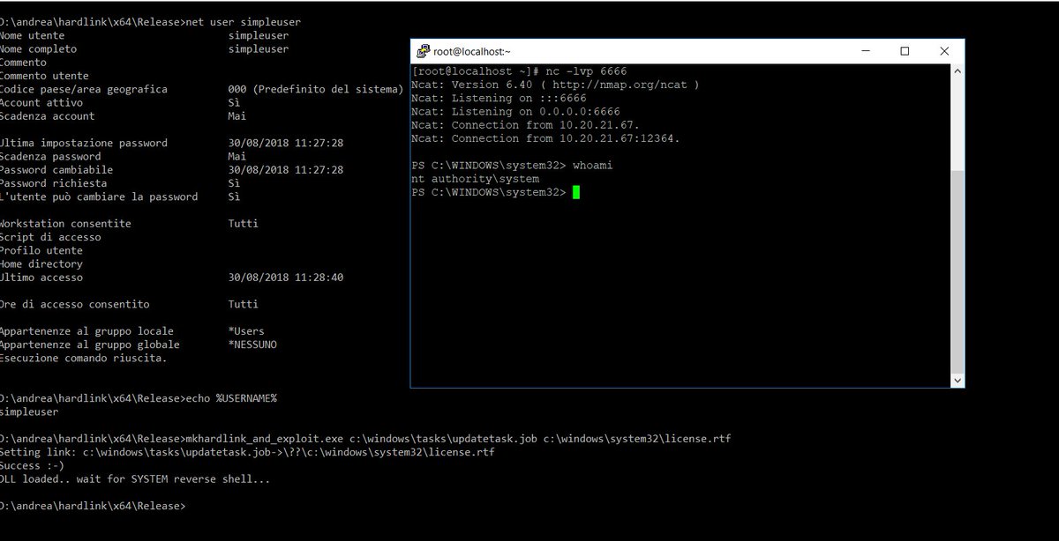Screen dimensions: 1059x541
Task: Click the 'Scadenza account' row
Action: tap(124, 116)
